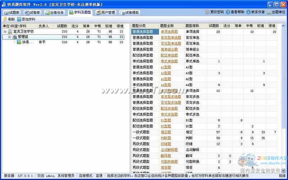Open 更改密码 change password gear icon

pyautogui.click(x=207, y=12)
